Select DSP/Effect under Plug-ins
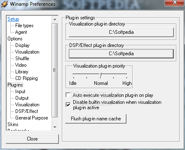Screen dimensions: 185x150 pyautogui.click(x=27, y=111)
